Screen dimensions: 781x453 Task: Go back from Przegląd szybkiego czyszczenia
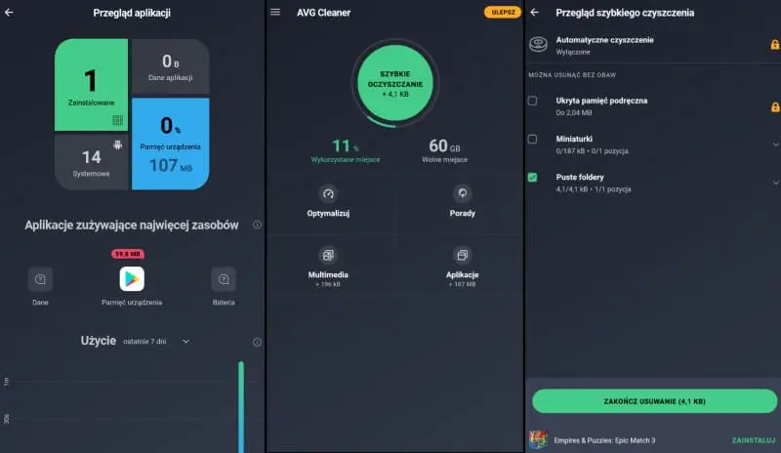534,13
